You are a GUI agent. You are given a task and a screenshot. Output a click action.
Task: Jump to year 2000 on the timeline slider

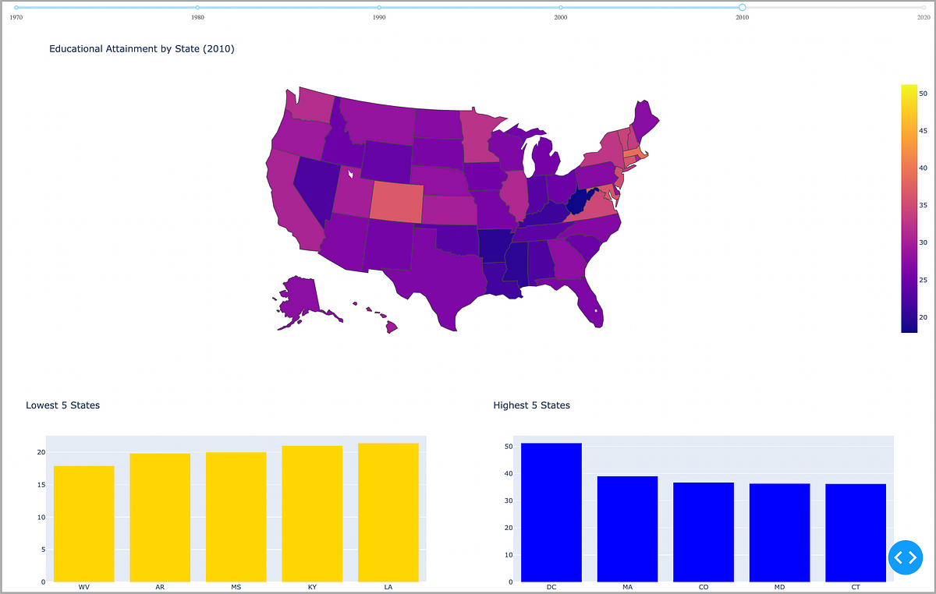pyautogui.click(x=561, y=7)
